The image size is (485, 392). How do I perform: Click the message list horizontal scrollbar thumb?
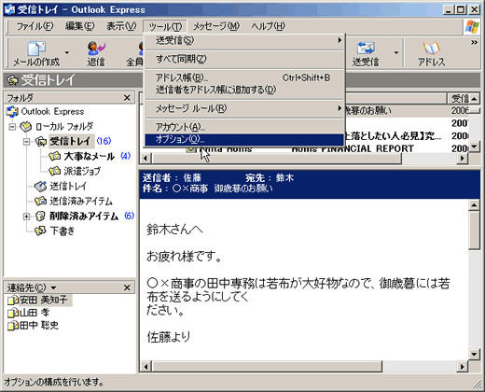coord(277,158)
